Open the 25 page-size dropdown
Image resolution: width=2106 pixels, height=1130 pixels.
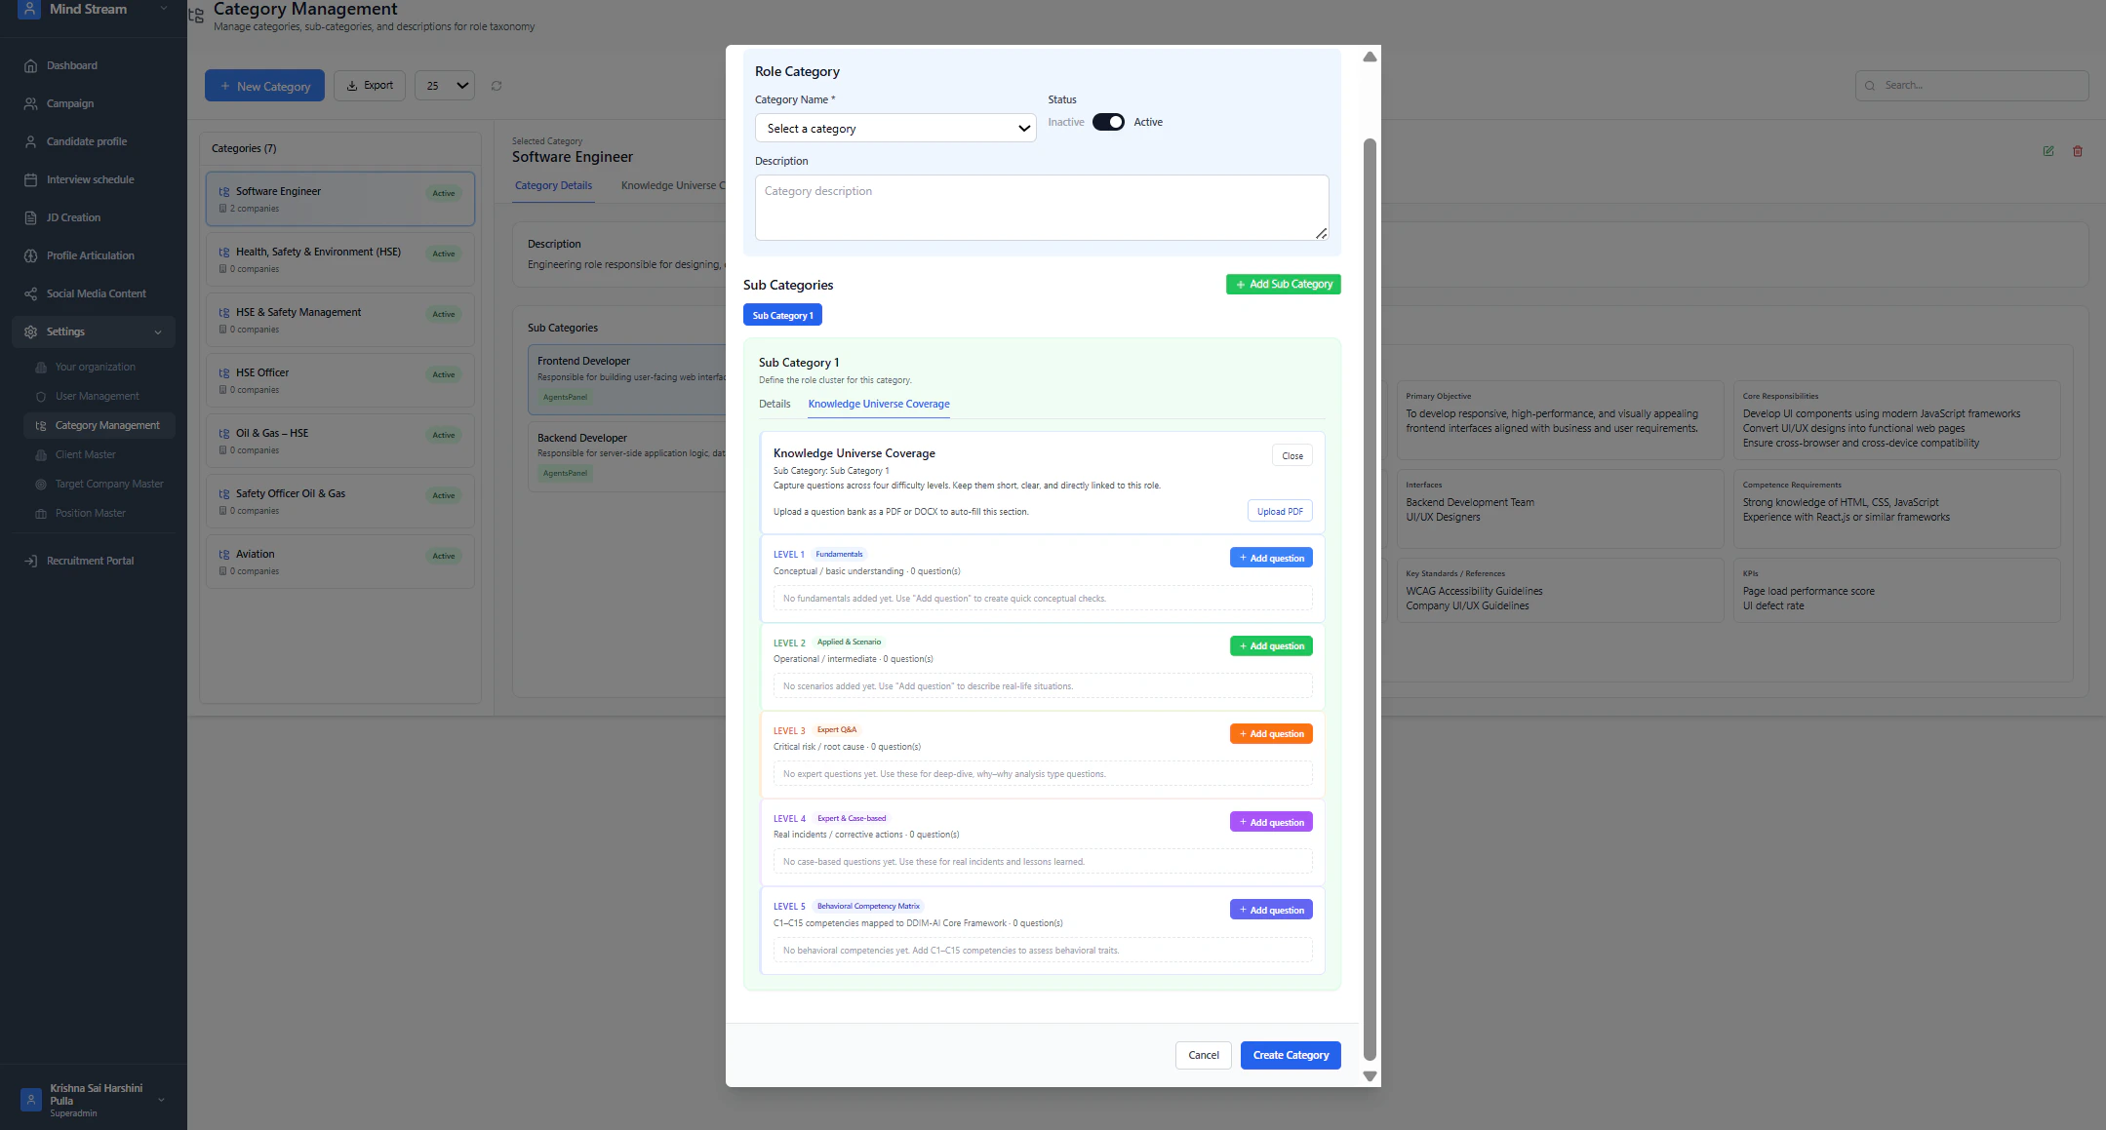point(445,86)
